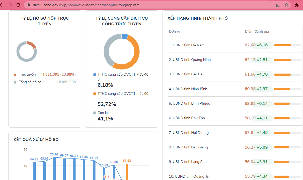Select the '18.099.508' total value
This screenshot has height=180, width=303.
point(66,82)
